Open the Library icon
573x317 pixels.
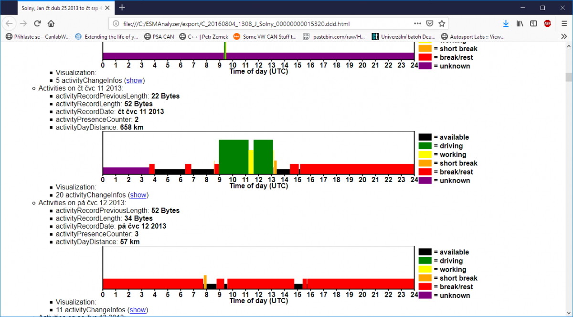pyautogui.click(x=520, y=23)
